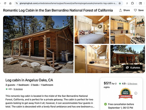This screenshot has height=110, width=146.
Task: Open the browser extensions puzzle icon
Action: [x=132, y=3]
